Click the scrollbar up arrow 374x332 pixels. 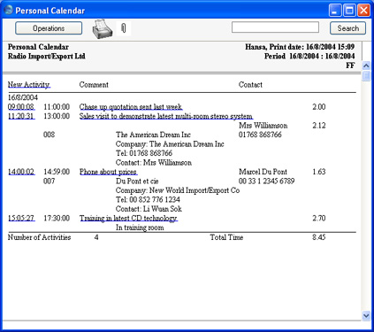click(366, 66)
